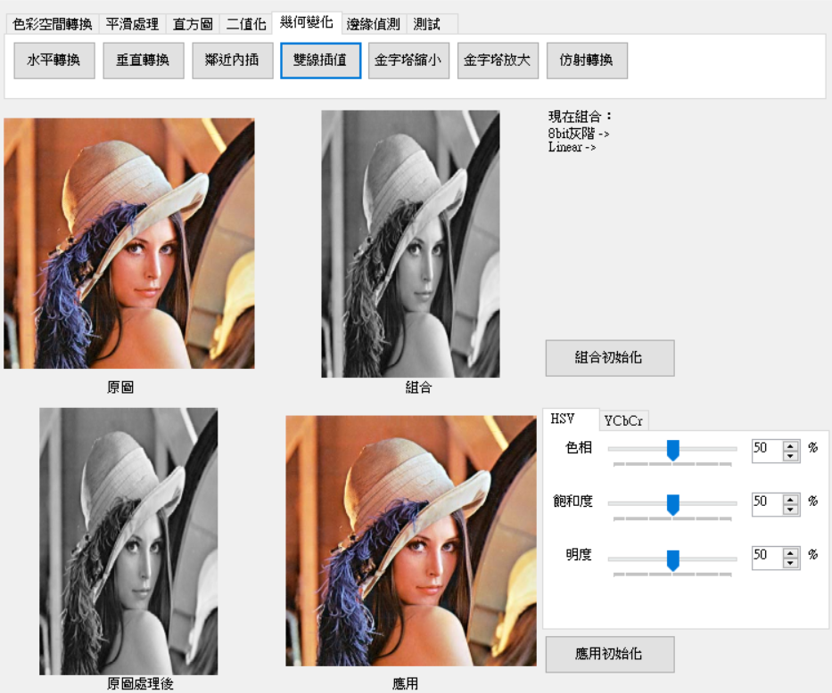
Task: Click the 組合 grayscale image
Action: click(410, 244)
